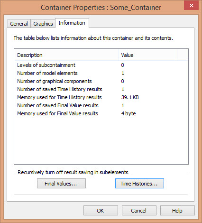Screen dimensions: 202x223
Task: Switch to the General tab
Action: [x=19, y=24]
